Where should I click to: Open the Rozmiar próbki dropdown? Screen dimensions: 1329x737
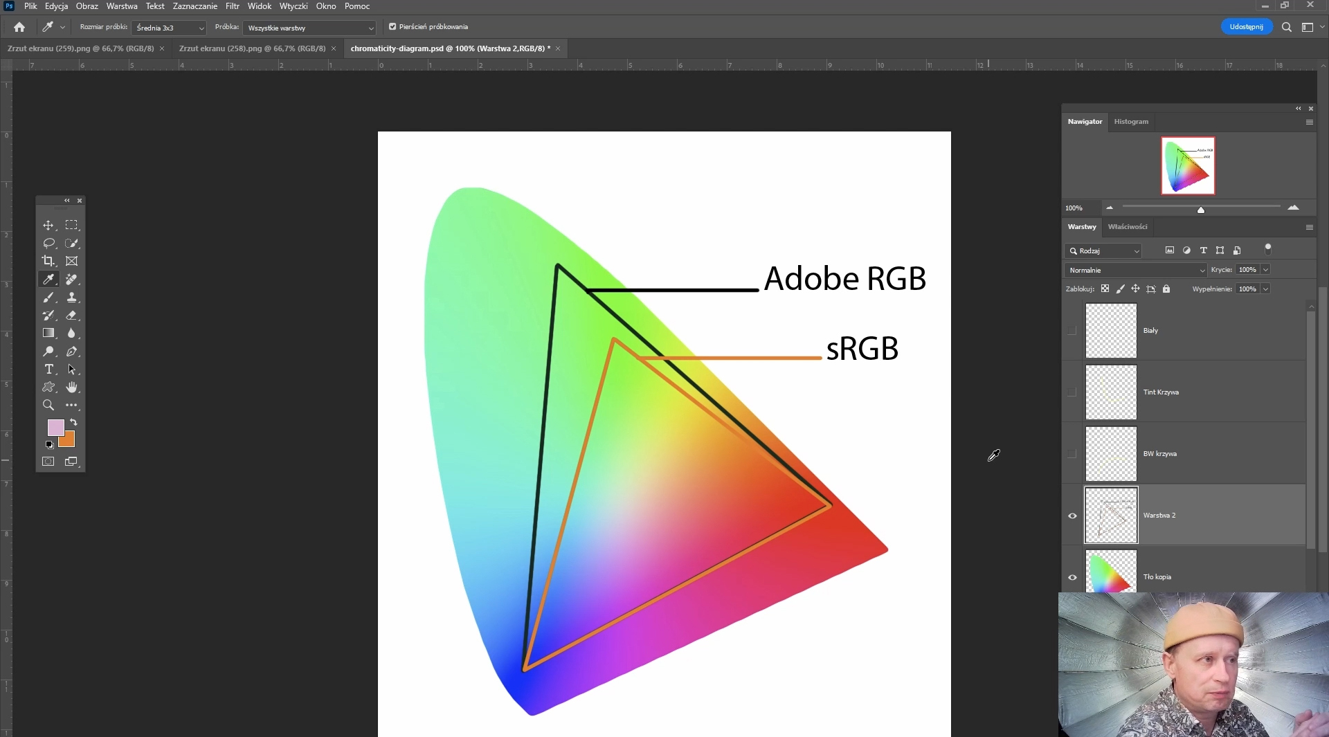click(169, 28)
